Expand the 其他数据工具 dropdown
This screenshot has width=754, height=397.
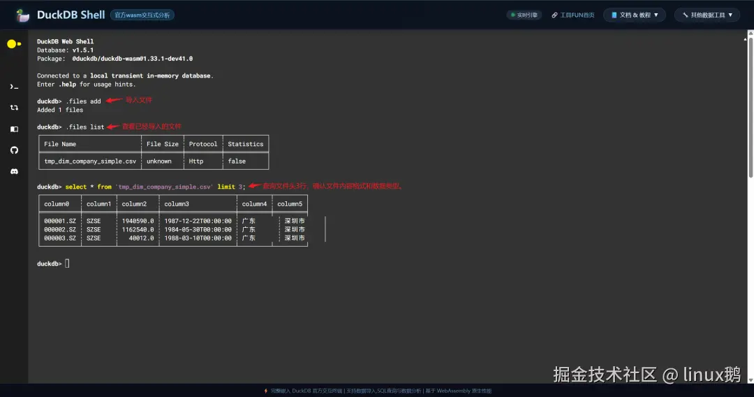[707, 15]
